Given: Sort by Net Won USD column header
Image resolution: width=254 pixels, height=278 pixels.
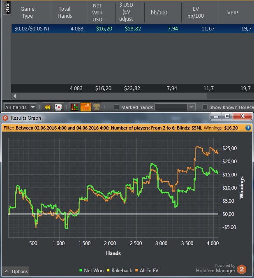Looking at the screenshot, I should pyautogui.click(x=97, y=12).
